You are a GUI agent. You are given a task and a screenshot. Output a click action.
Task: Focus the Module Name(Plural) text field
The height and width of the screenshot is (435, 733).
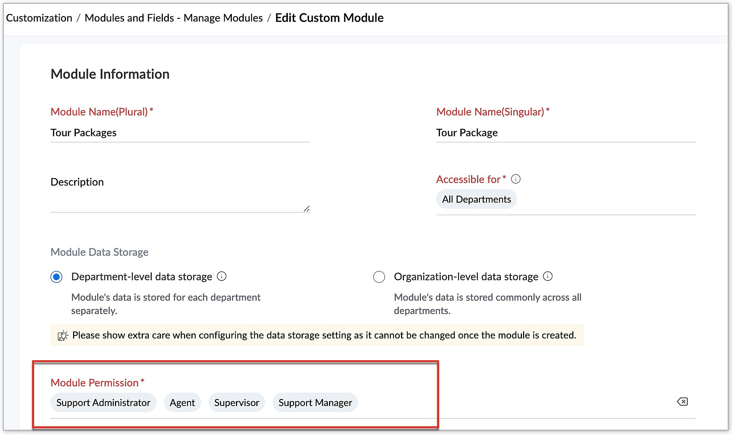coord(180,133)
